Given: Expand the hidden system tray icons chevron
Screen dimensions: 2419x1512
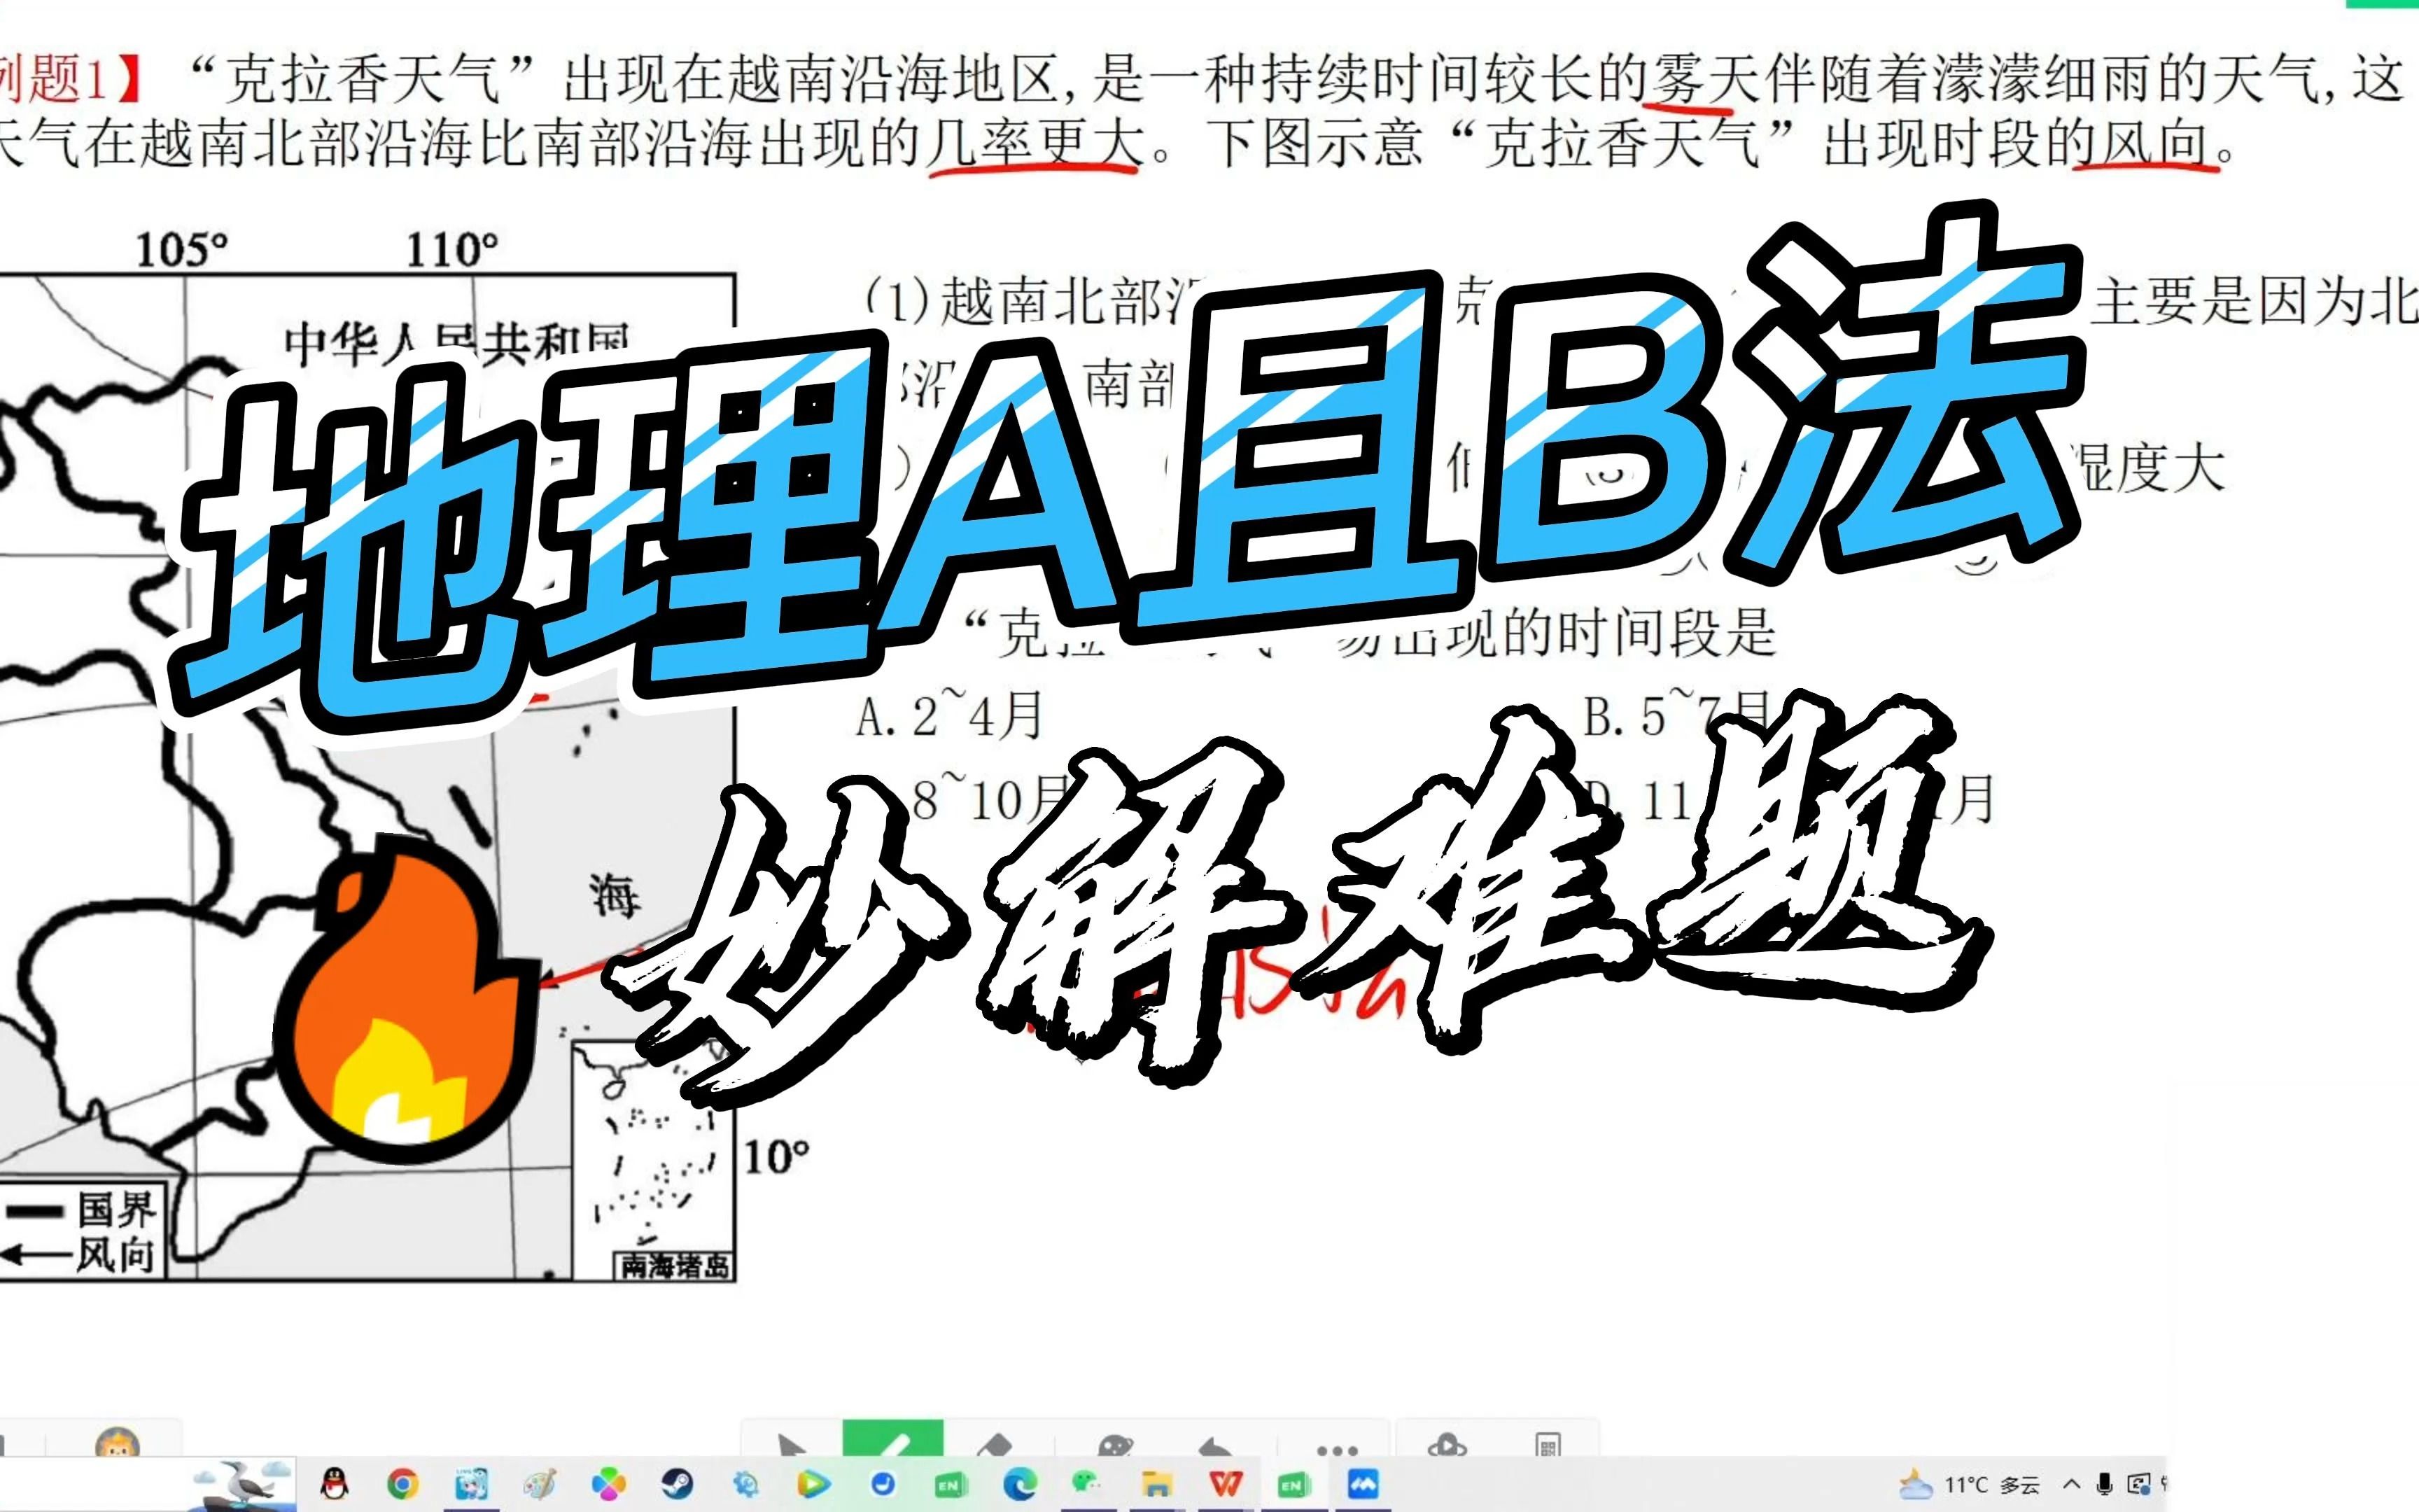Looking at the screenshot, I should tap(2071, 1485).
